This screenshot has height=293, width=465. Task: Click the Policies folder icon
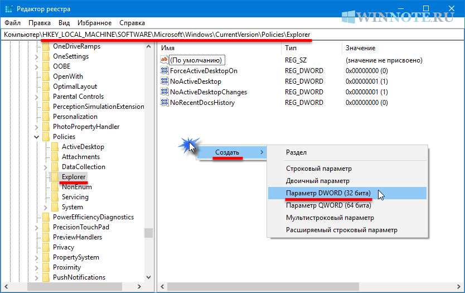46,137
